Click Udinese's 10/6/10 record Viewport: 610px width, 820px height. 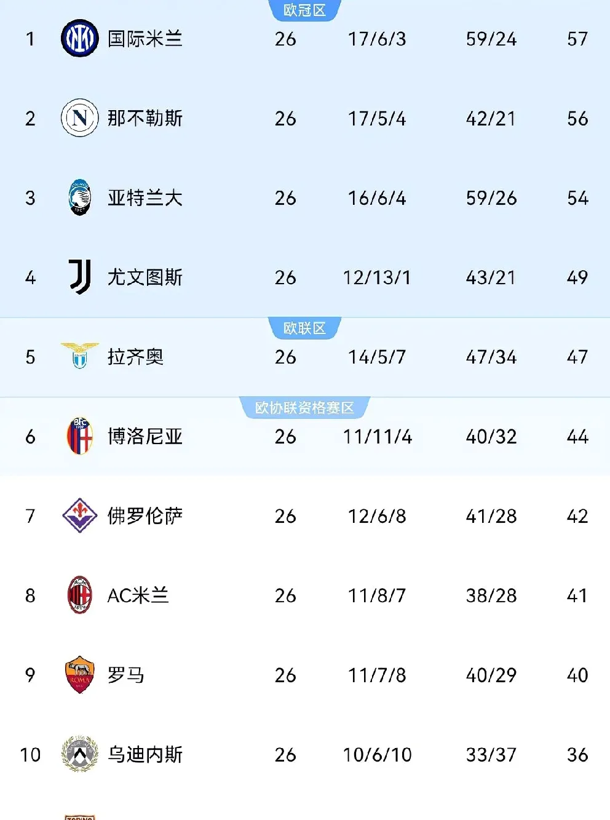click(377, 755)
